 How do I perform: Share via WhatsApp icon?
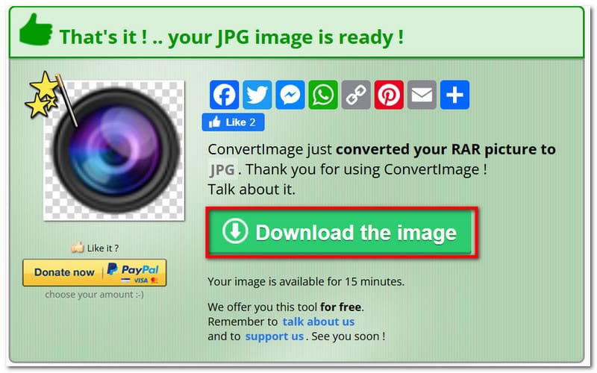click(x=323, y=95)
